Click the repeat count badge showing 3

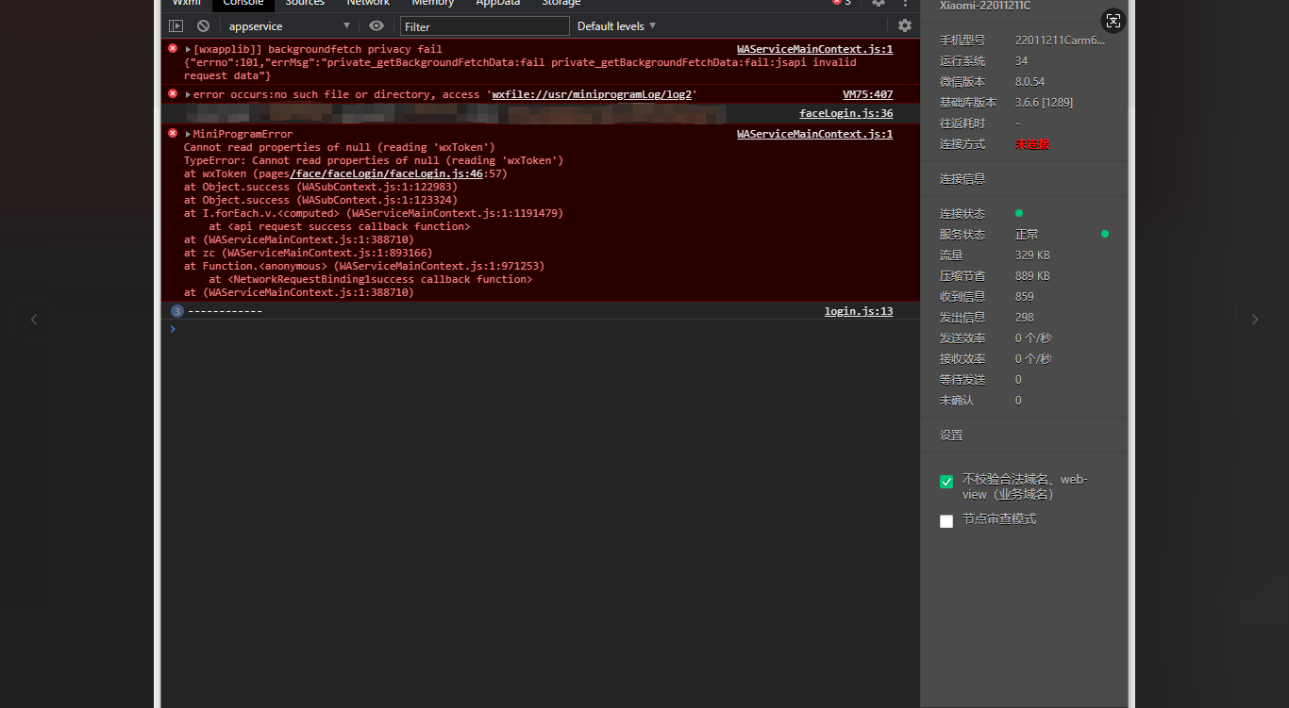(x=176, y=311)
